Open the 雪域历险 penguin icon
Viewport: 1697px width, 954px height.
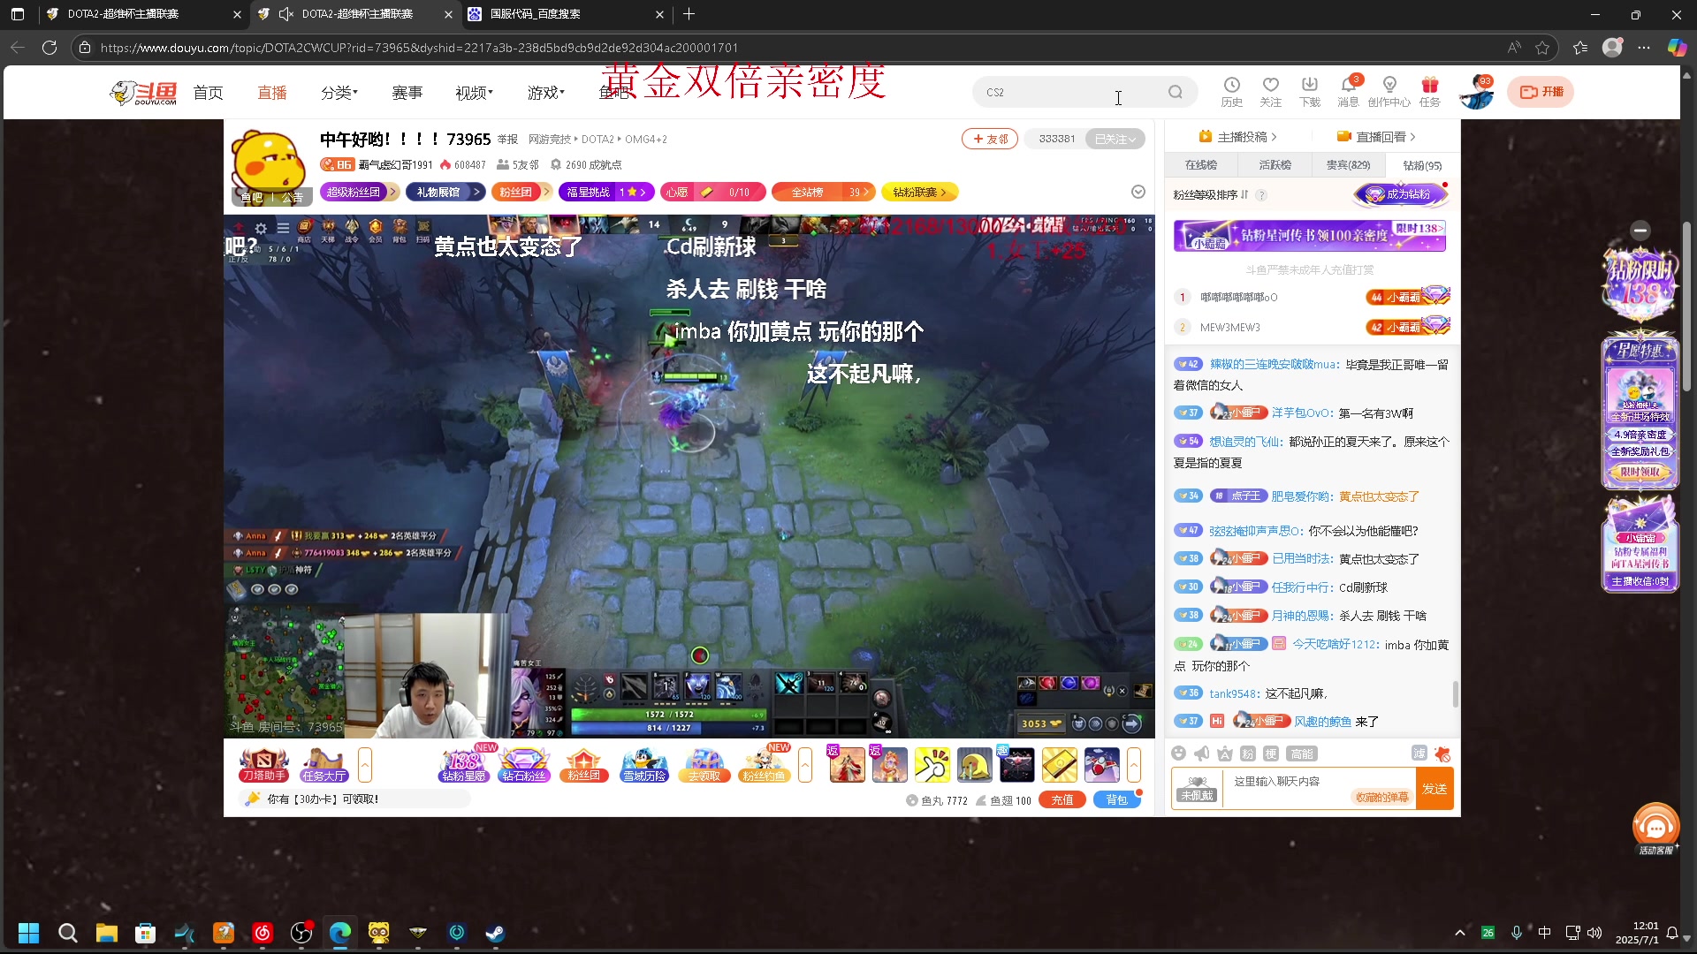pyautogui.click(x=644, y=764)
